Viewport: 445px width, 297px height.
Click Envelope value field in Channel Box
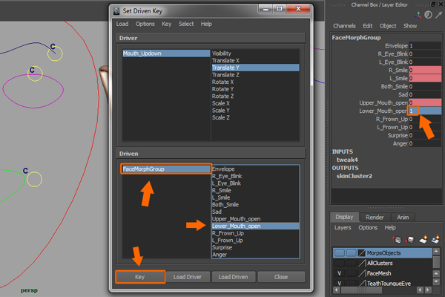(x=425, y=45)
